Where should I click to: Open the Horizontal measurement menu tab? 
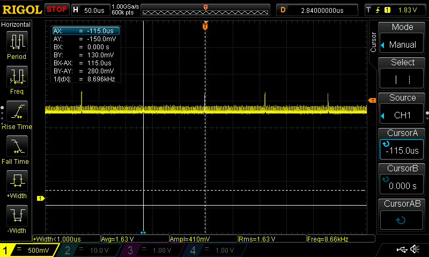(16, 25)
